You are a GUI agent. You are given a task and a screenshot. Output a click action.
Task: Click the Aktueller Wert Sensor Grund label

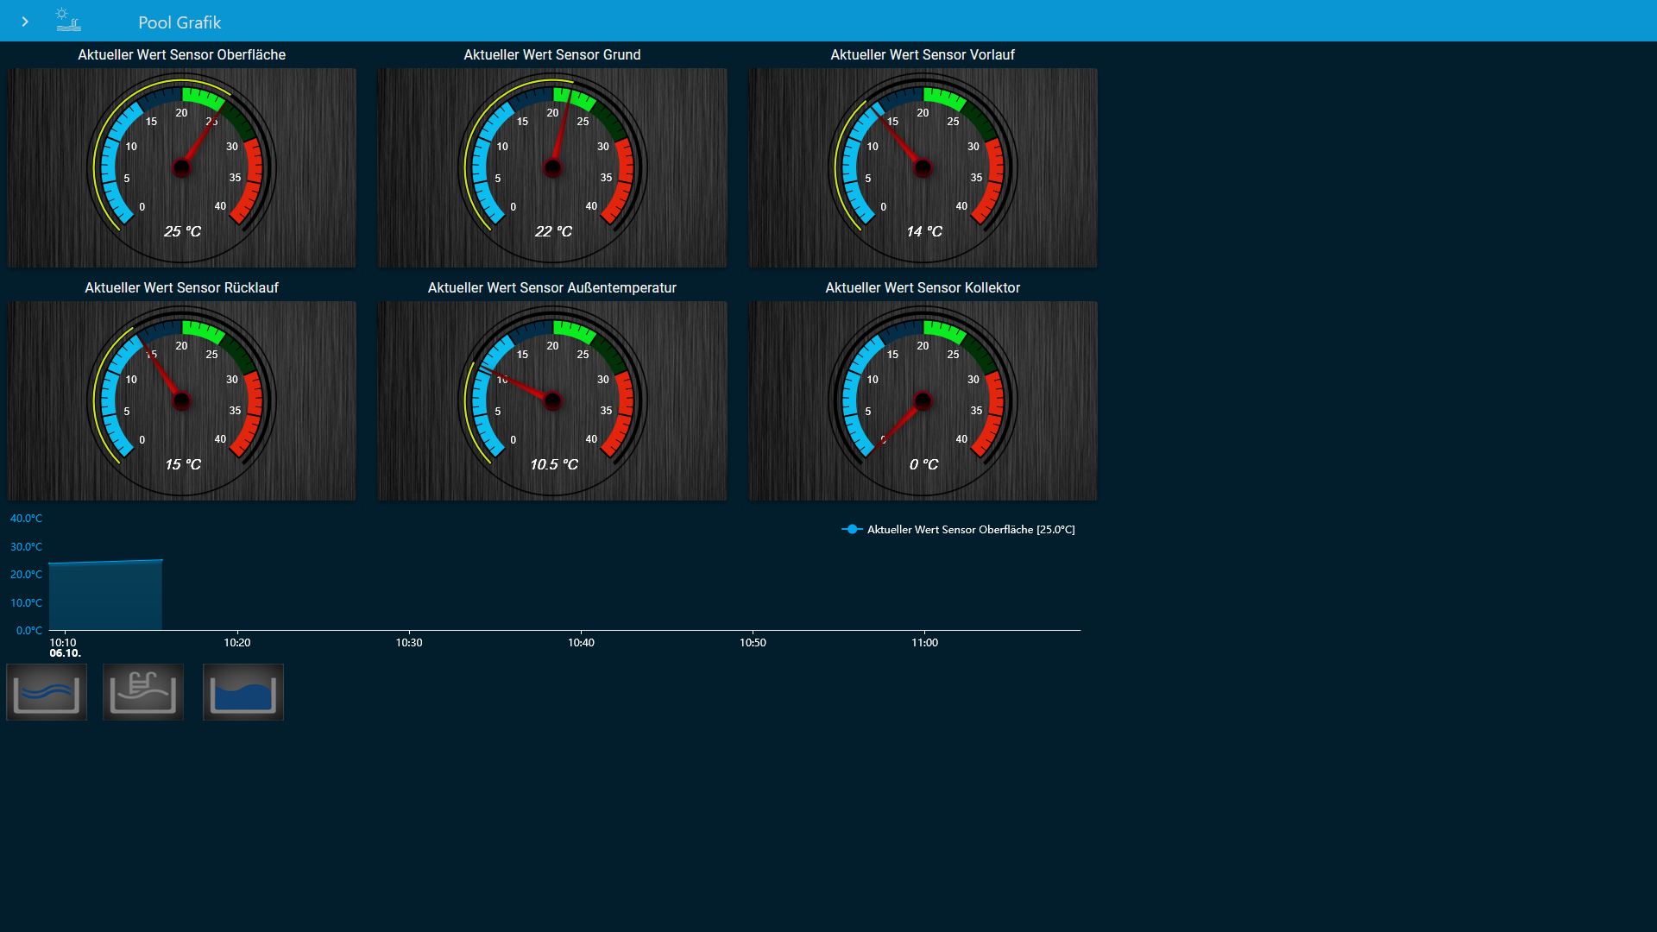[x=552, y=54]
